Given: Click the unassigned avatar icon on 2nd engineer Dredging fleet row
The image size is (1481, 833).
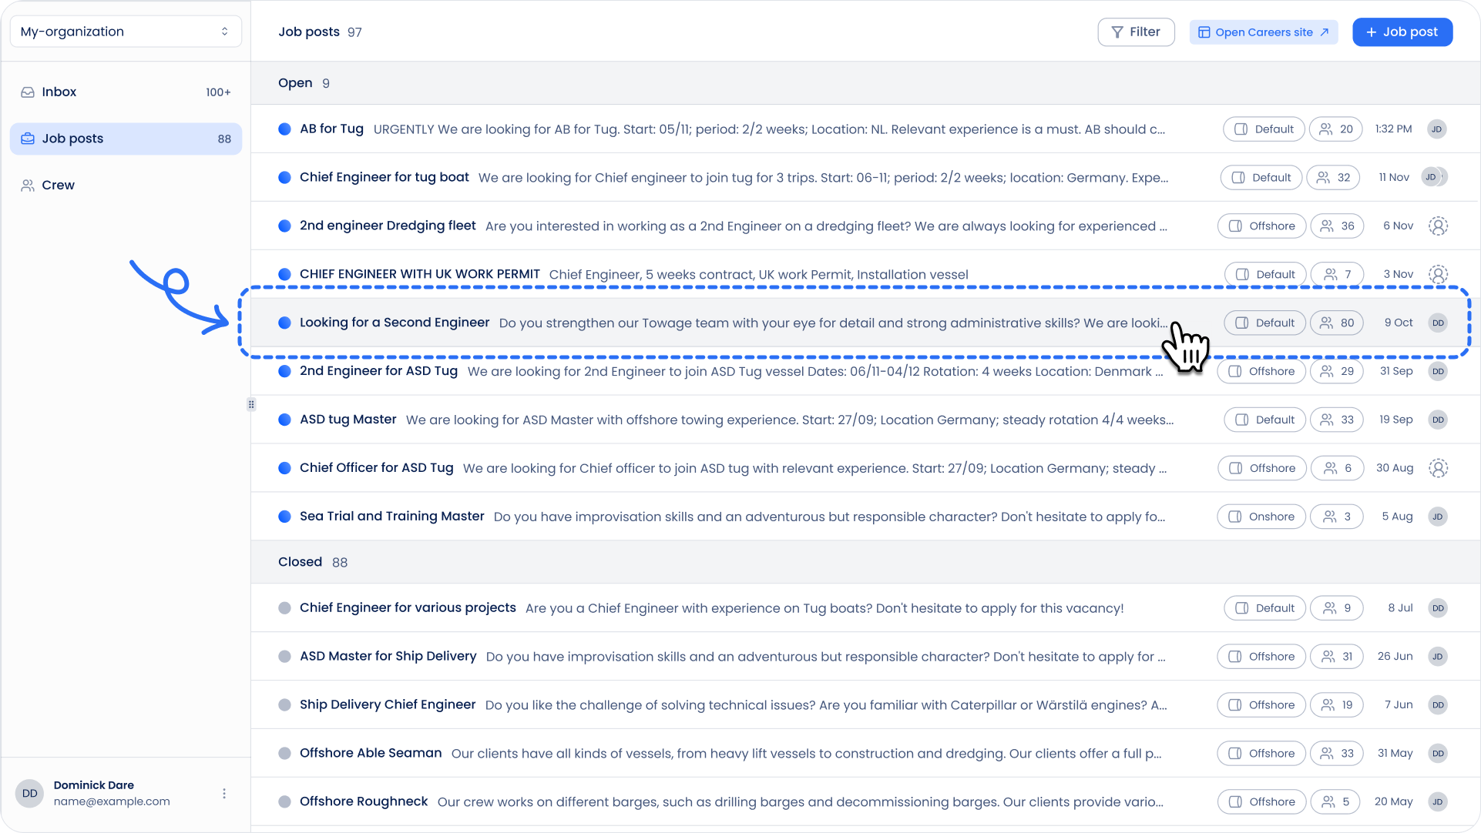Looking at the screenshot, I should (x=1438, y=226).
